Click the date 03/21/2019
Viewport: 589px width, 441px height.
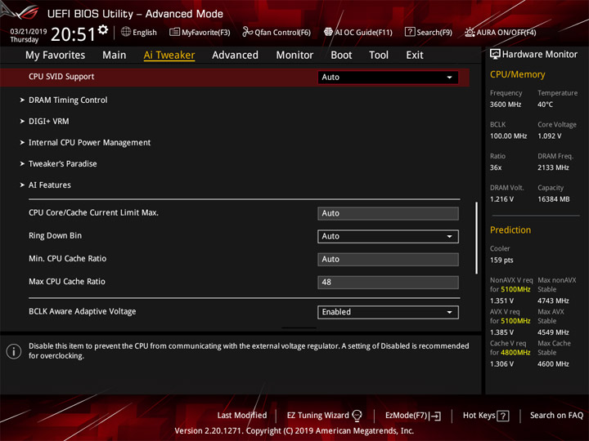[29, 31]
